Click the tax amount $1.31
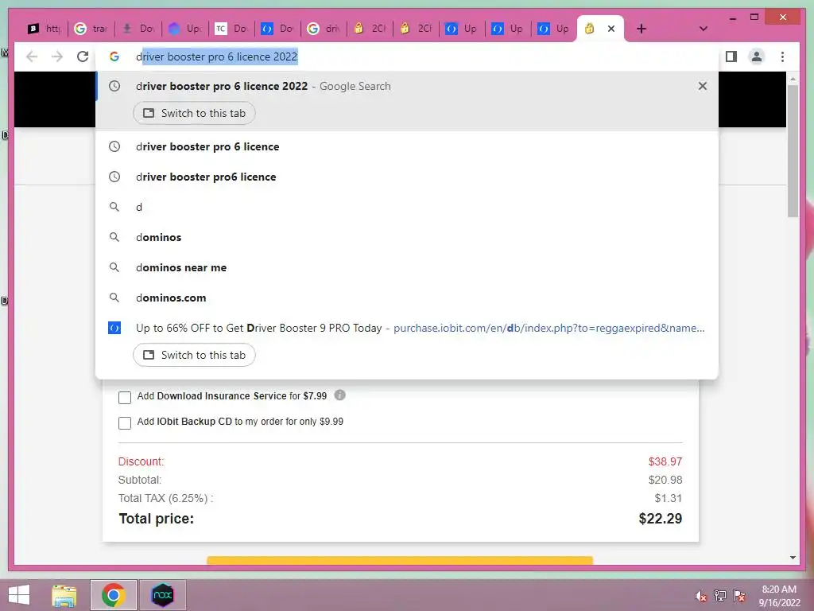 point(668,498)
